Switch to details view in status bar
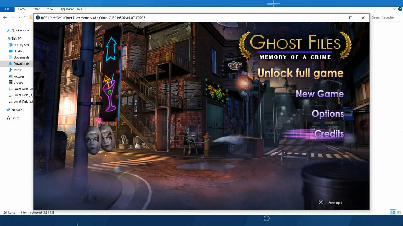This screenshot has width=403, height=226. pos(393,213)
